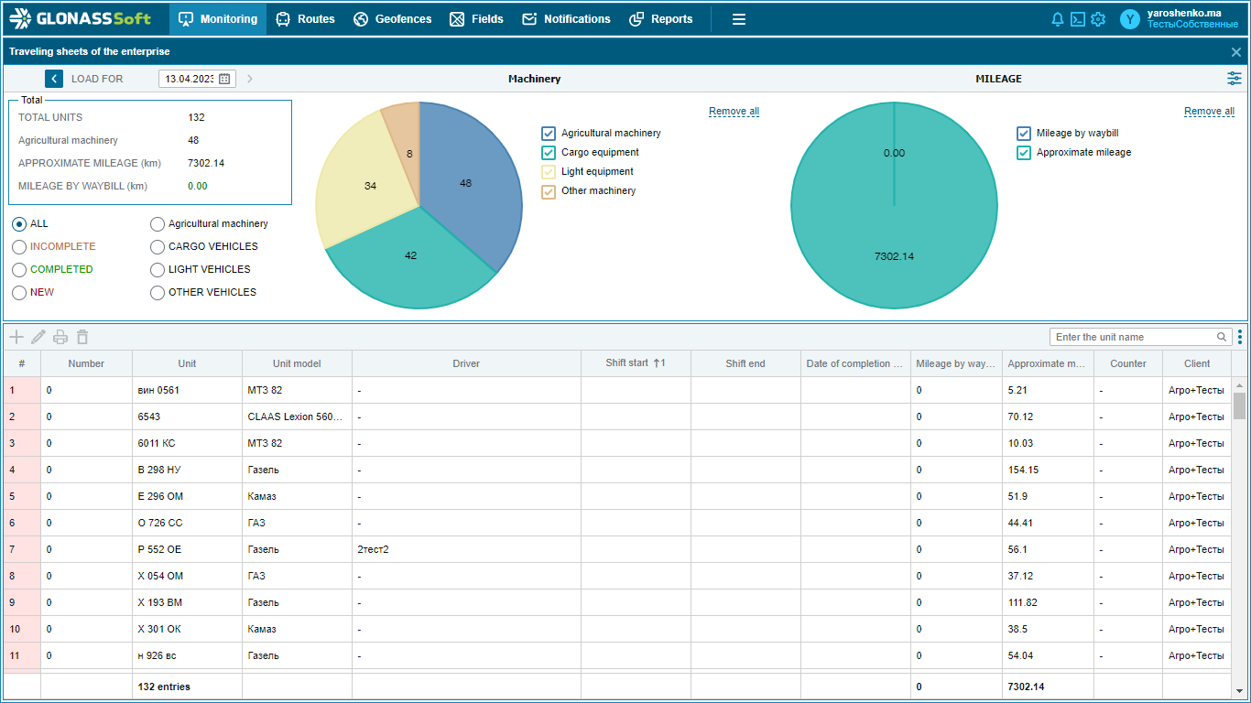Click Remove all under Machinery
1251x703 pixels.
coord(734,112)
